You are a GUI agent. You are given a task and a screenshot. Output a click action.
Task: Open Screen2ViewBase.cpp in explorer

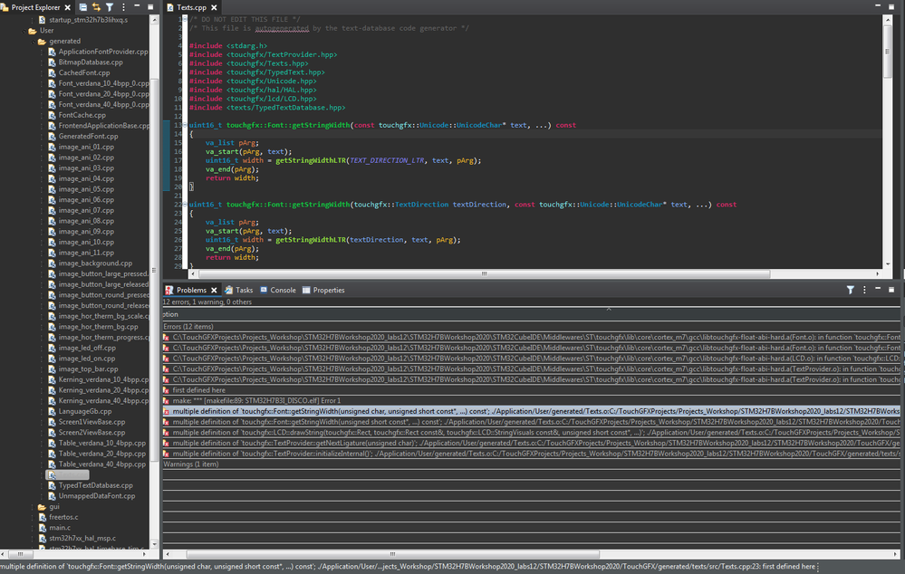click(91, 433)
